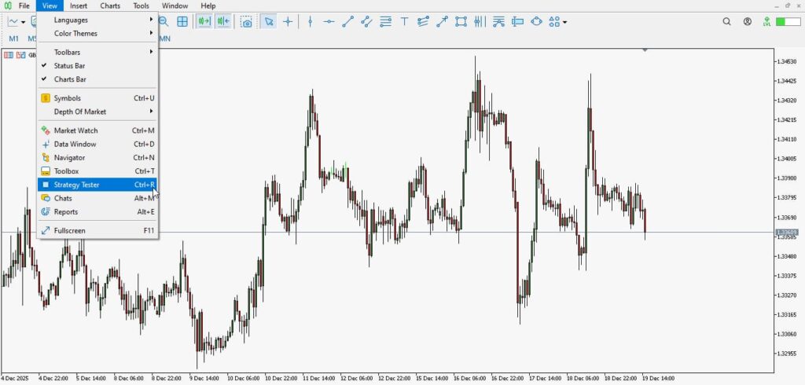This screenshot has width=805, height=385.
Task: Click the user account profile icon
Action: click(x=746, y=22)
